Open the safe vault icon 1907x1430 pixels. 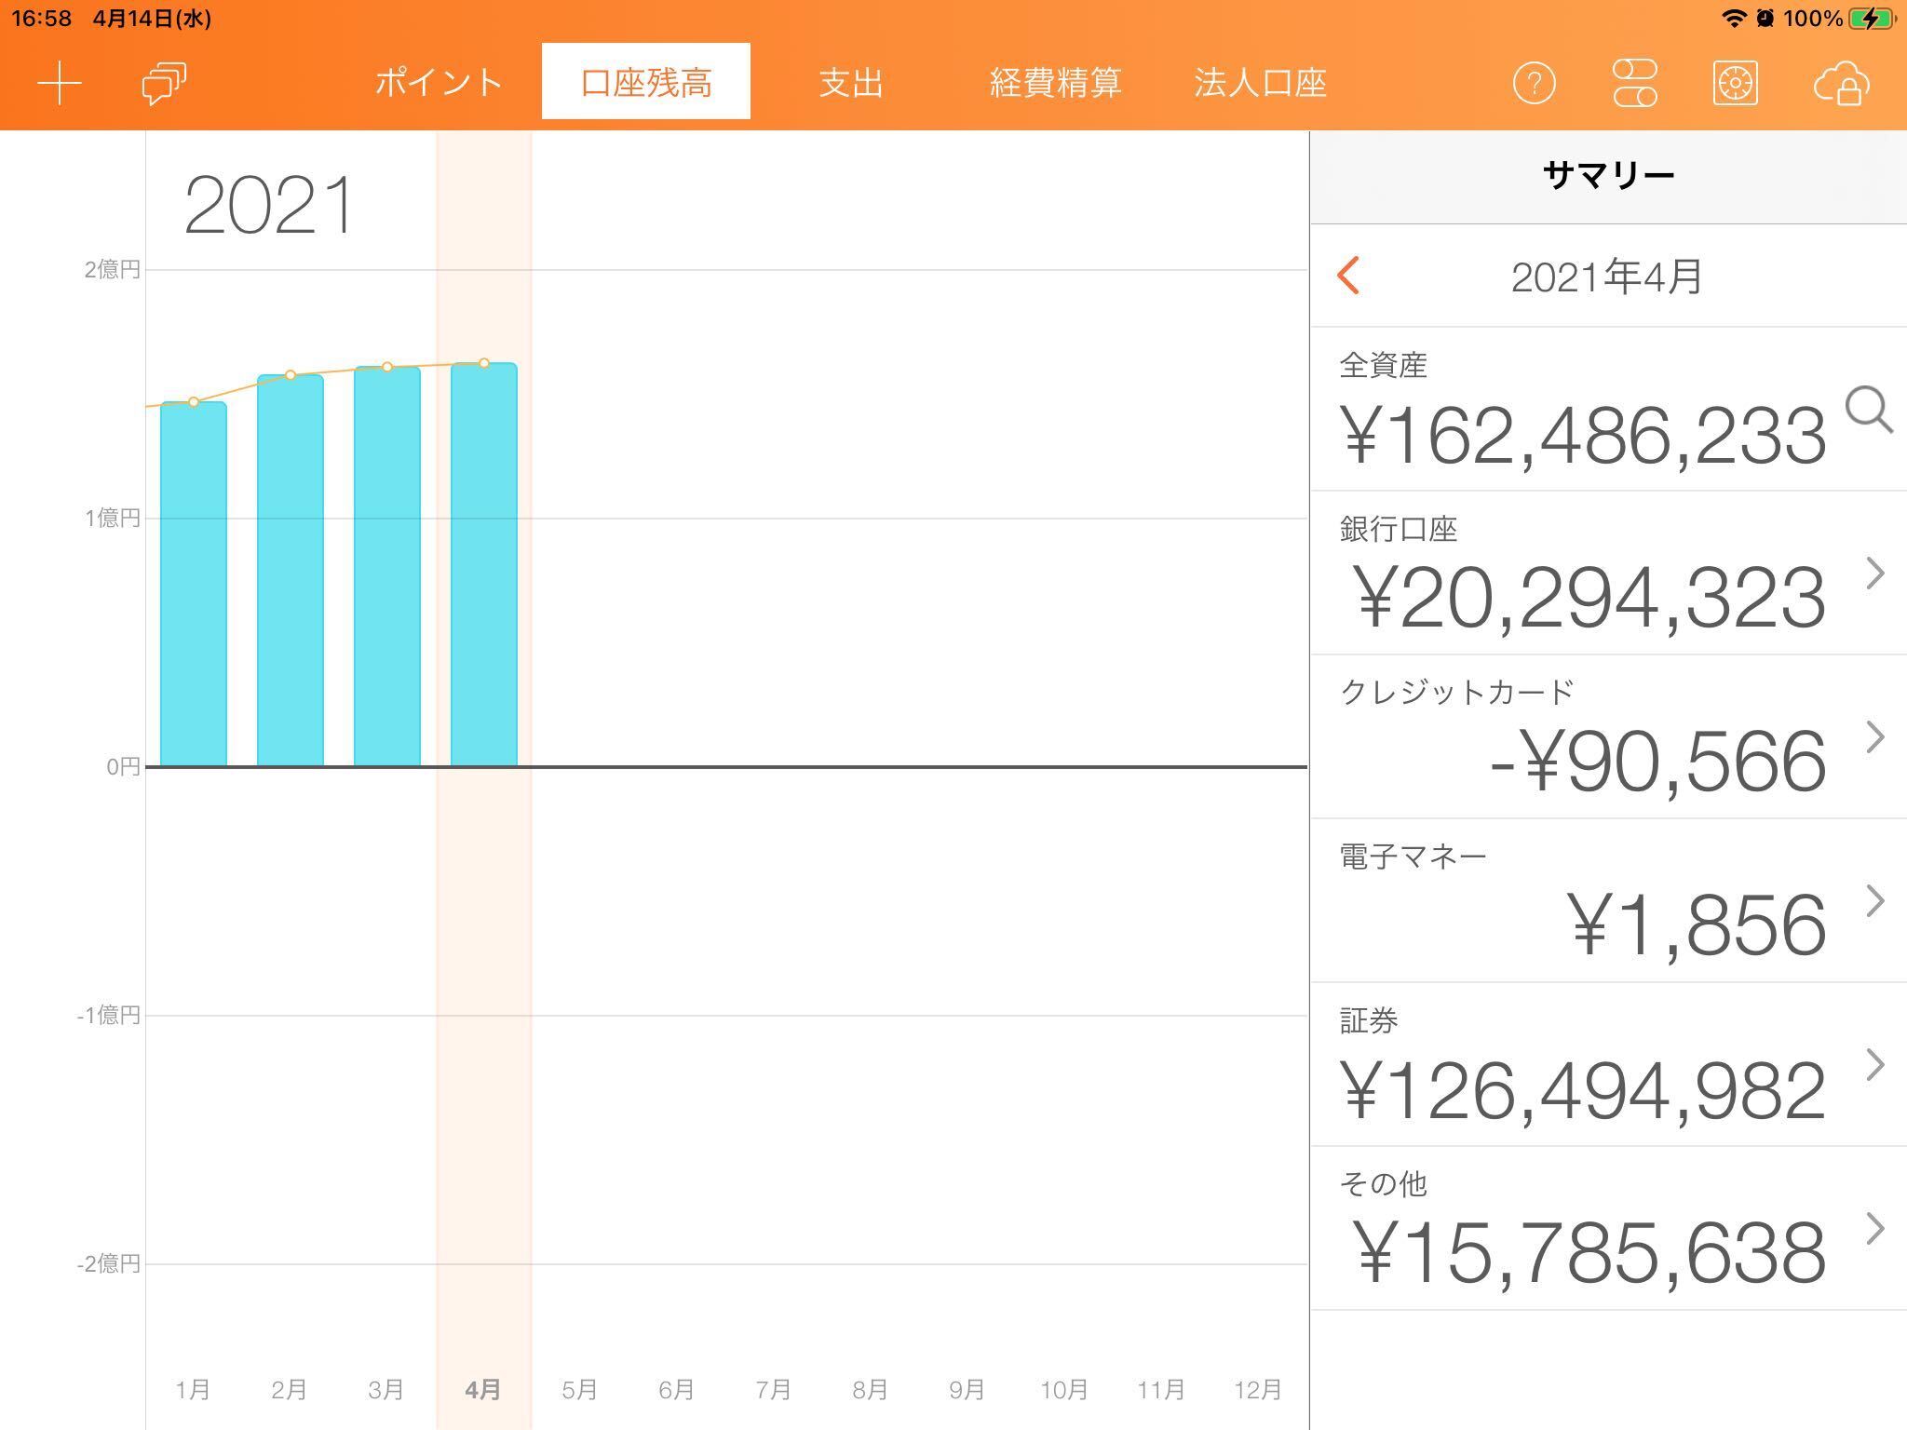1735,84
